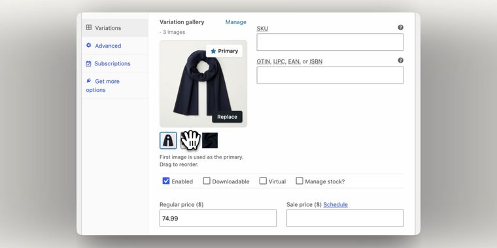
Task: Enable the Manage stock? checkbox
Action: 300,181
